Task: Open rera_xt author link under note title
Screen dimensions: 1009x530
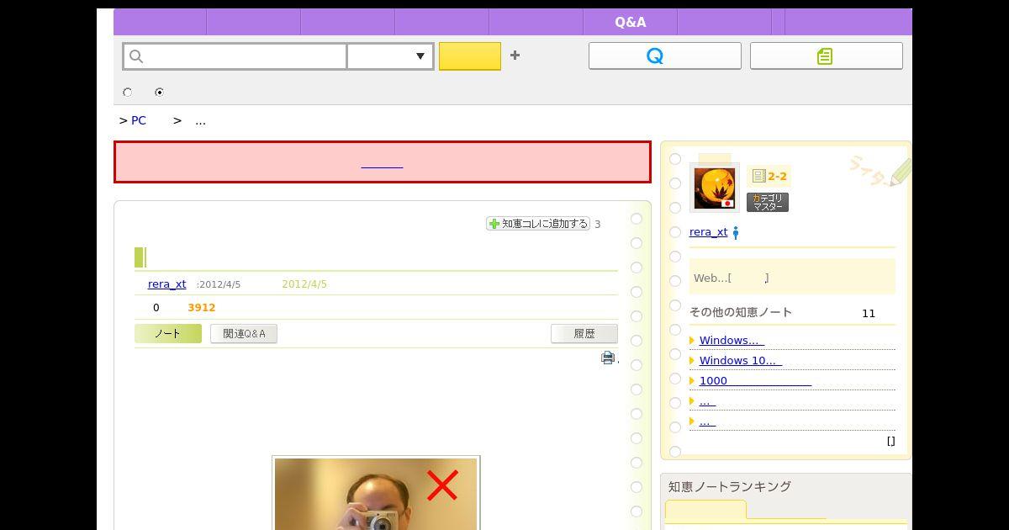Action: (166, 284)
